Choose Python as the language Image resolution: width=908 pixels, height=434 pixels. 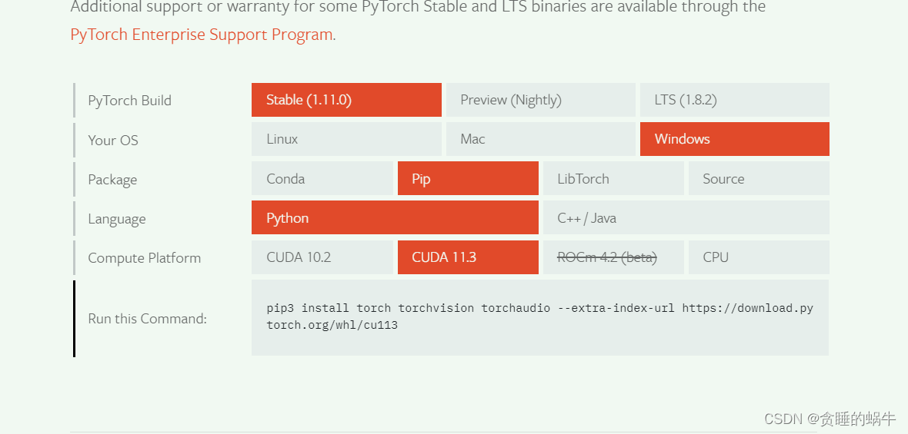click(x=394, y=218)
